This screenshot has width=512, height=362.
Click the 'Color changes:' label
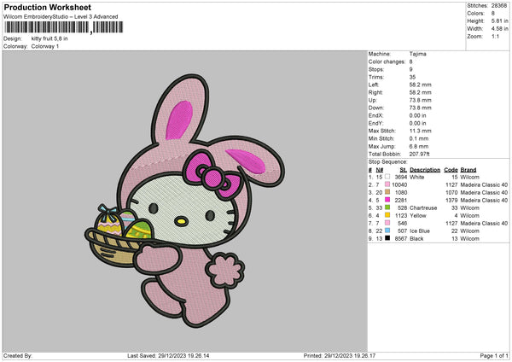[x=387, y=61]
